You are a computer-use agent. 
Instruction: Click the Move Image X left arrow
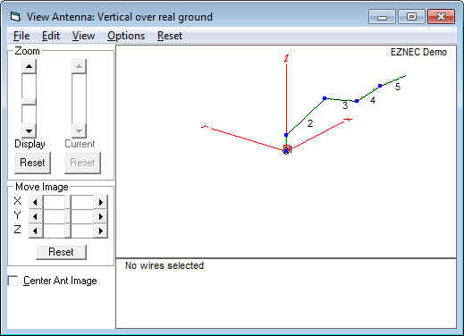tap(36, 202)
